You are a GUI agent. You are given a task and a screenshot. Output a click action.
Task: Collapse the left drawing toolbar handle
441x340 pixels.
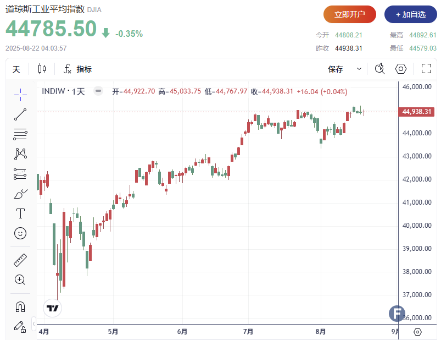34,323
